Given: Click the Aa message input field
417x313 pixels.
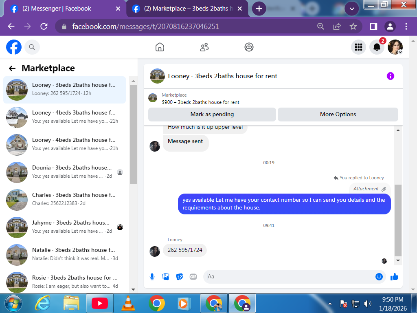Looking at the screenshot, I should (x=289, y=277).
